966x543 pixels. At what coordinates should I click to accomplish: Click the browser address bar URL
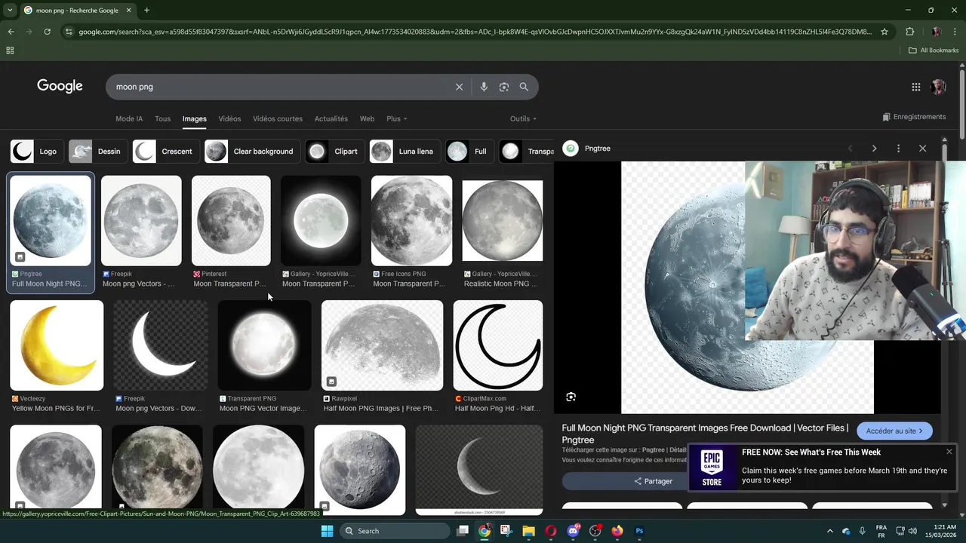(475, 32)
